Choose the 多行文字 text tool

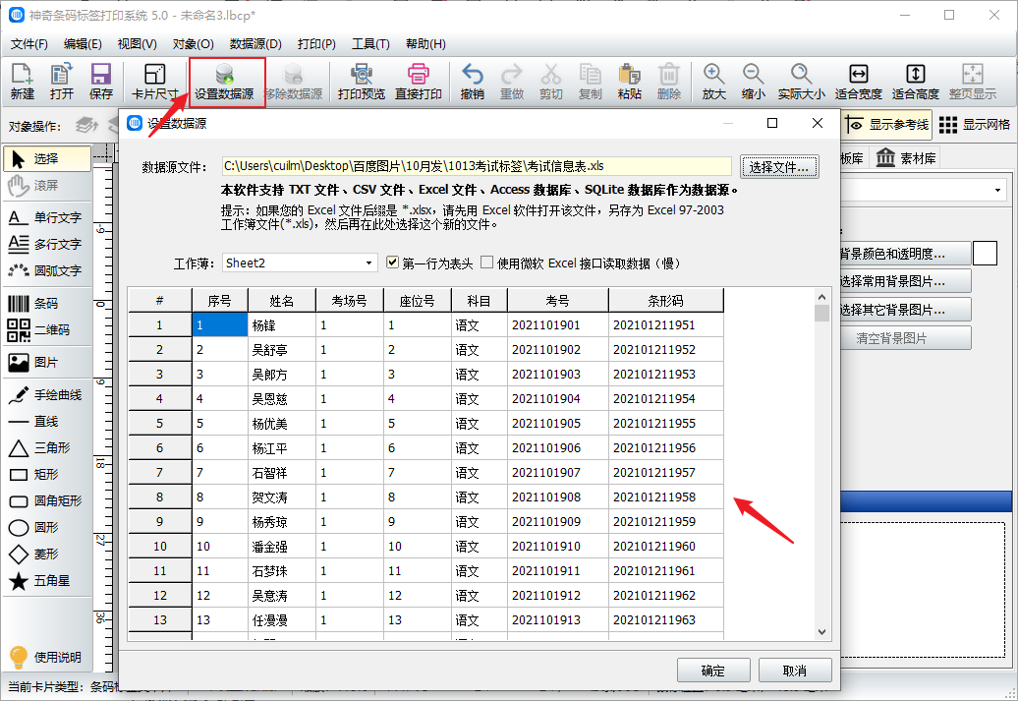pyautogui.click(x=47, y=244)
